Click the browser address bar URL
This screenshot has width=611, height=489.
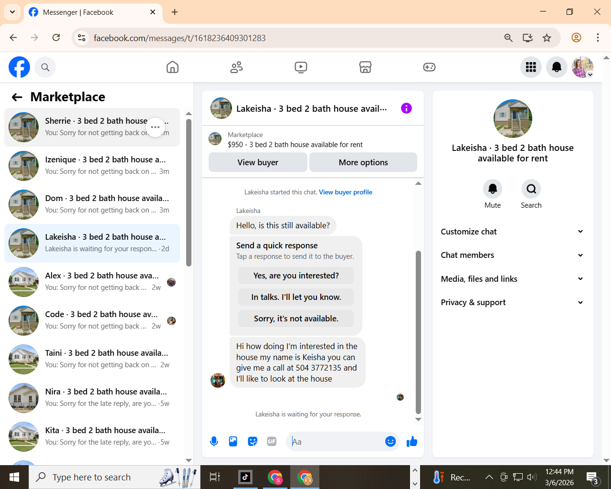[179, 38]
